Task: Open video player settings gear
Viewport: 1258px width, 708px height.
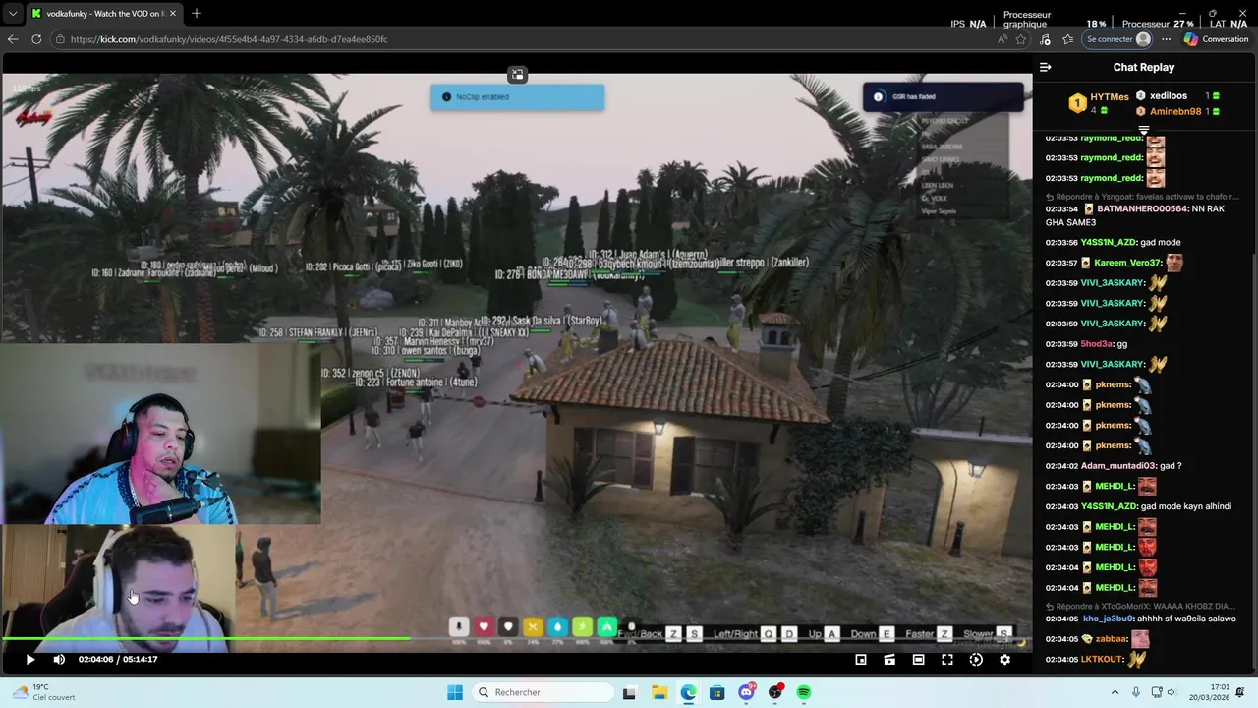Action: click(1004, 660)
